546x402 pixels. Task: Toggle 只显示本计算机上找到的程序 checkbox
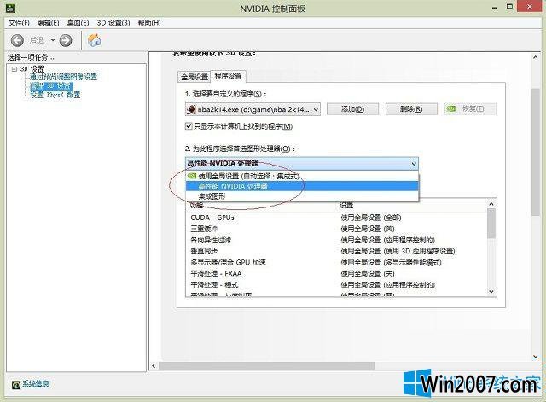(x=189, y=126)
